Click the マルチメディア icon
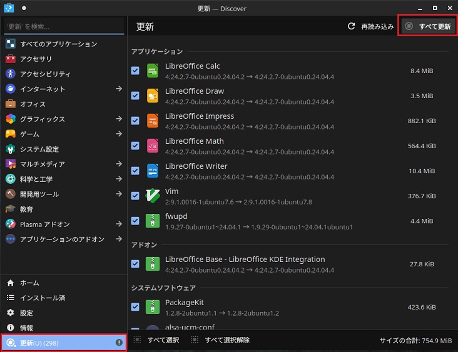 click(x=11, y=164)
